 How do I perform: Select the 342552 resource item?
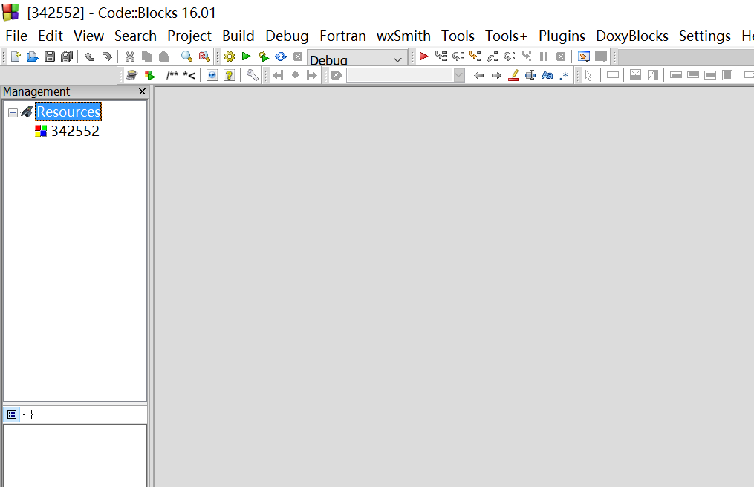[74, 131]
